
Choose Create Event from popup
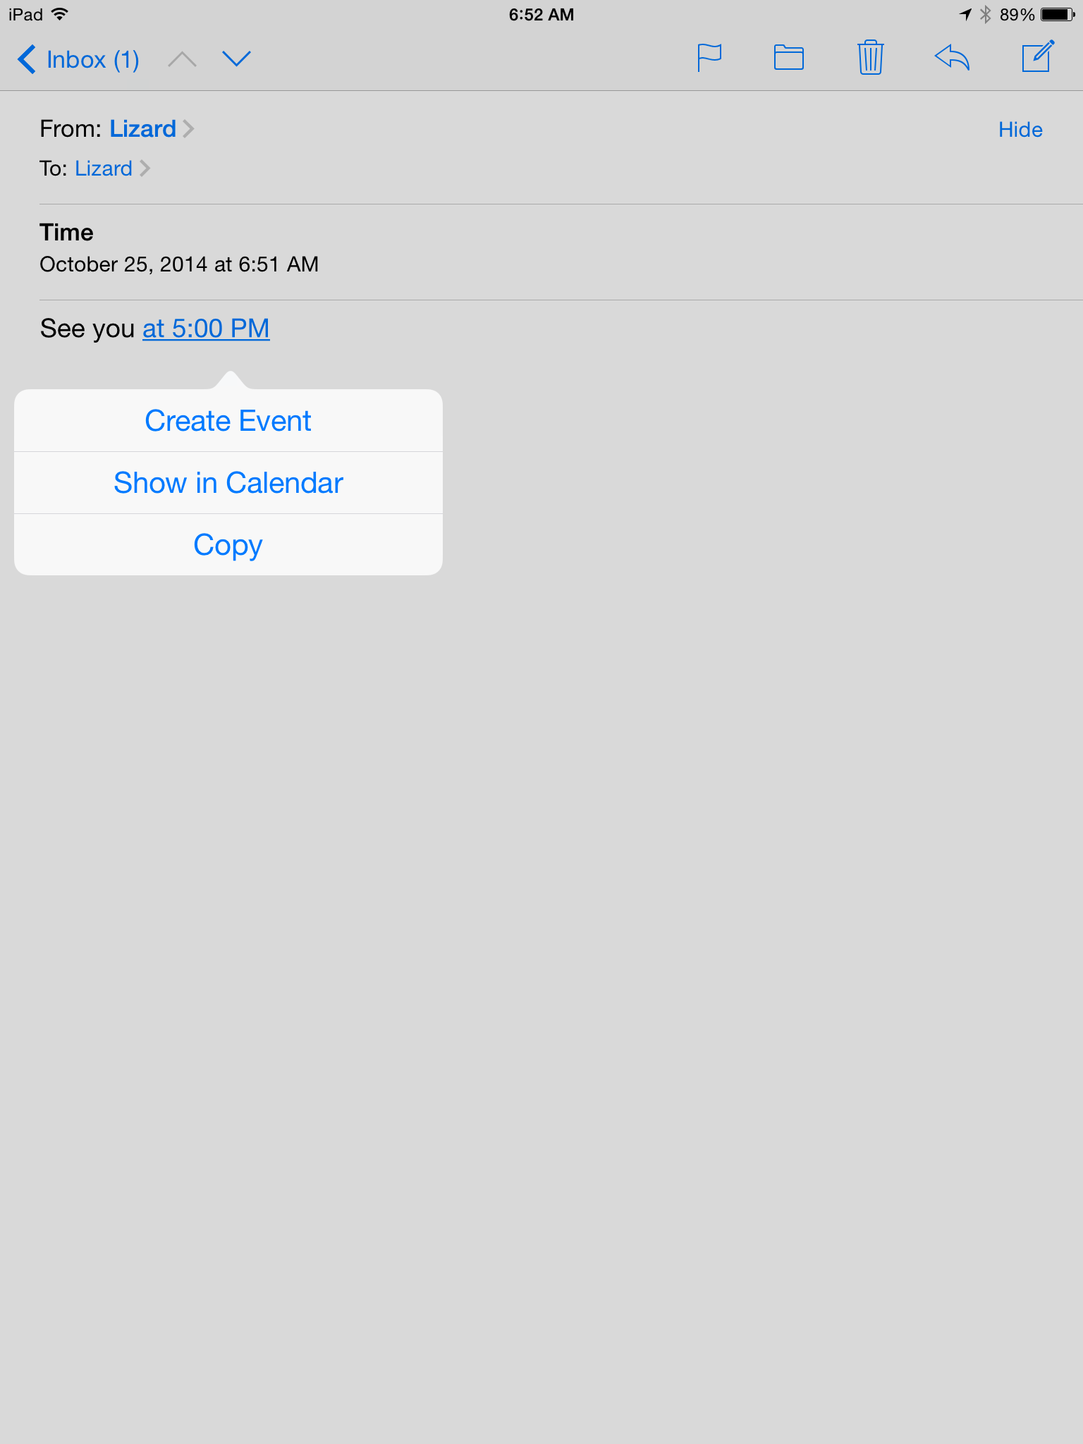pos(228,421)
